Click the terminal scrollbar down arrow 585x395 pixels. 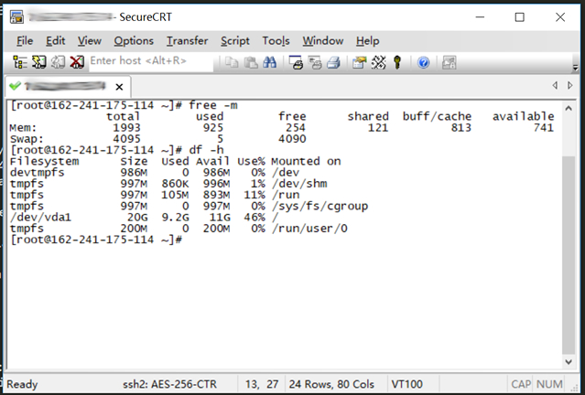[x=569, y=361]
